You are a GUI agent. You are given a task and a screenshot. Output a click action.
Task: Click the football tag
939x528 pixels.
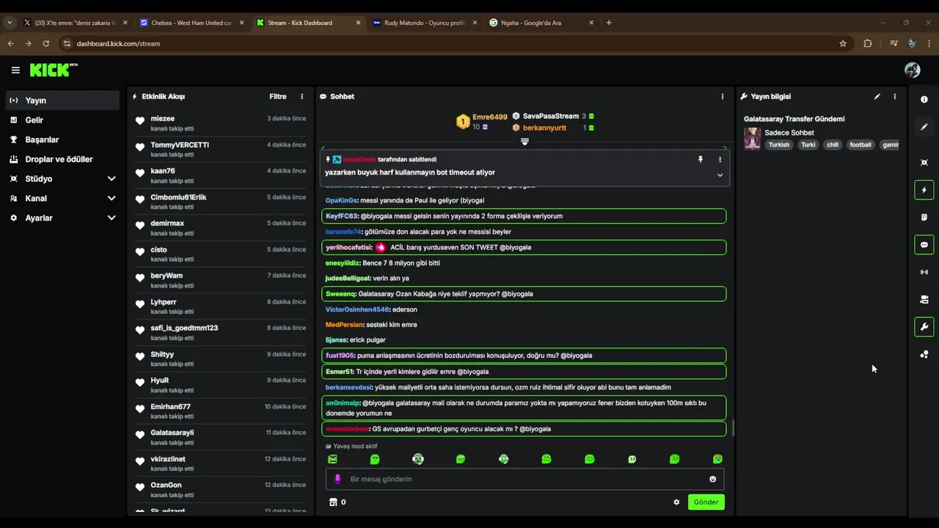pyautogui.click(x=861, y=144)
